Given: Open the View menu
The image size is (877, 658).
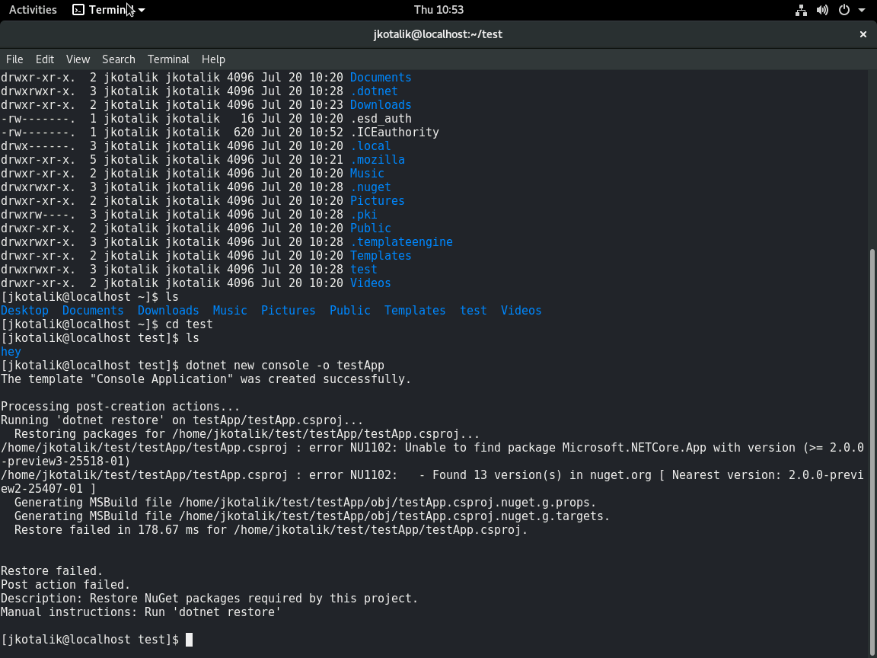Looking at the screenshot, I should coord(77,59).
